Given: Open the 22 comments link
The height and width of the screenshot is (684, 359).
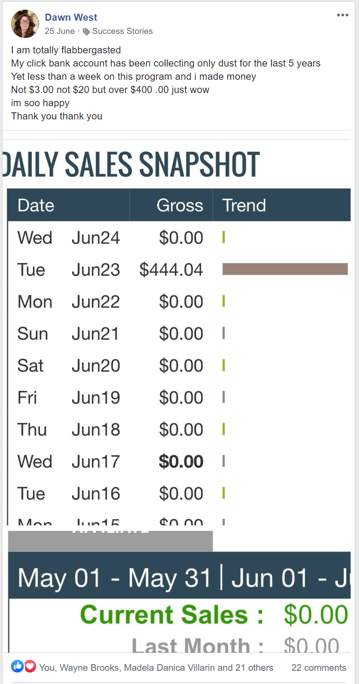Looking at the screenshot, I should click(318, 668).
